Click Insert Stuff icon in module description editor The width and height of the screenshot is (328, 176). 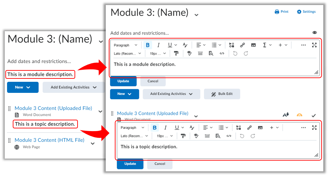coord(232,45)
